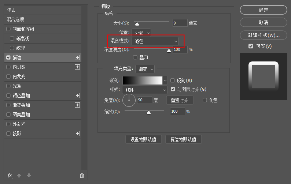This screenshot has width=291, height=184.
Task: Open the gradient picker dropdown arrow
Action: pyautogui.click(x=165, y=80)
